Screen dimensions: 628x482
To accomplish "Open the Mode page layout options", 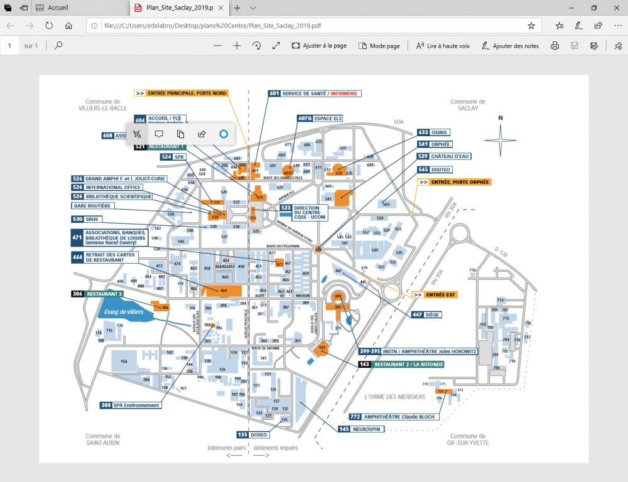I will pyautogui.click(x=379, y=46).
